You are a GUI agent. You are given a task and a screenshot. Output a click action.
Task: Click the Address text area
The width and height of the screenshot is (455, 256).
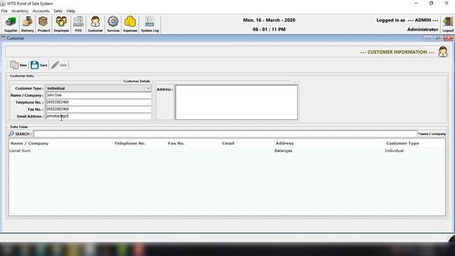click(236, 102)
